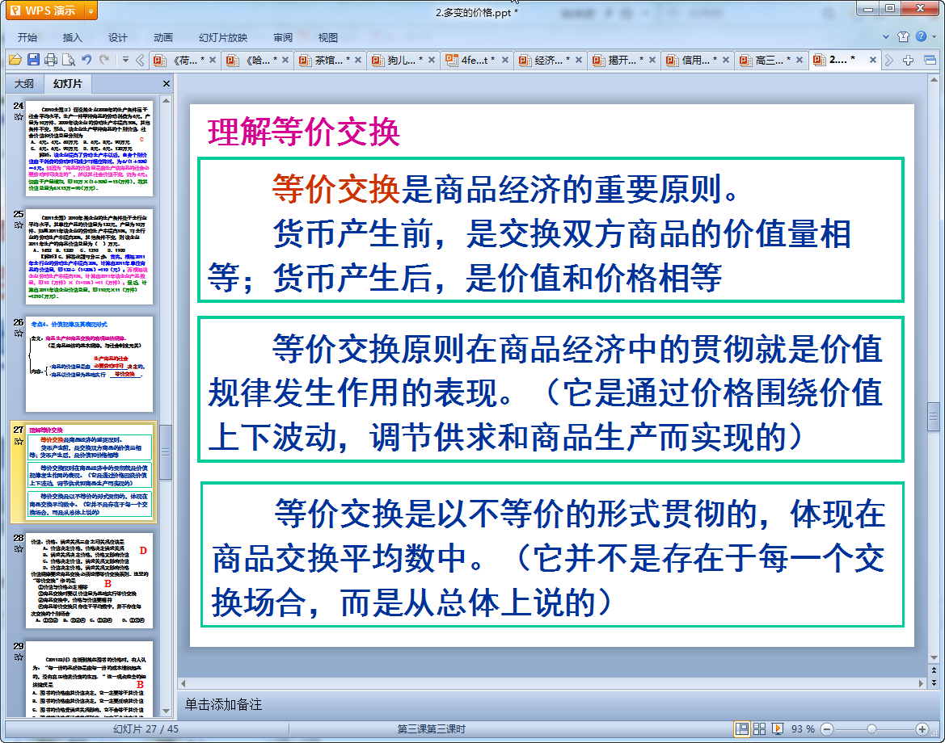Screen dimensions: 945x743
Task: Close the 《荷... document tab
Action: (213, 60)
